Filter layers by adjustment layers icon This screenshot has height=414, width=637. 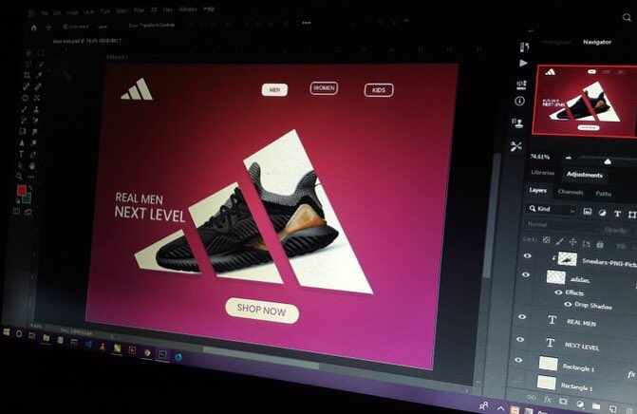pyautogui.click(x=603, y=213)
